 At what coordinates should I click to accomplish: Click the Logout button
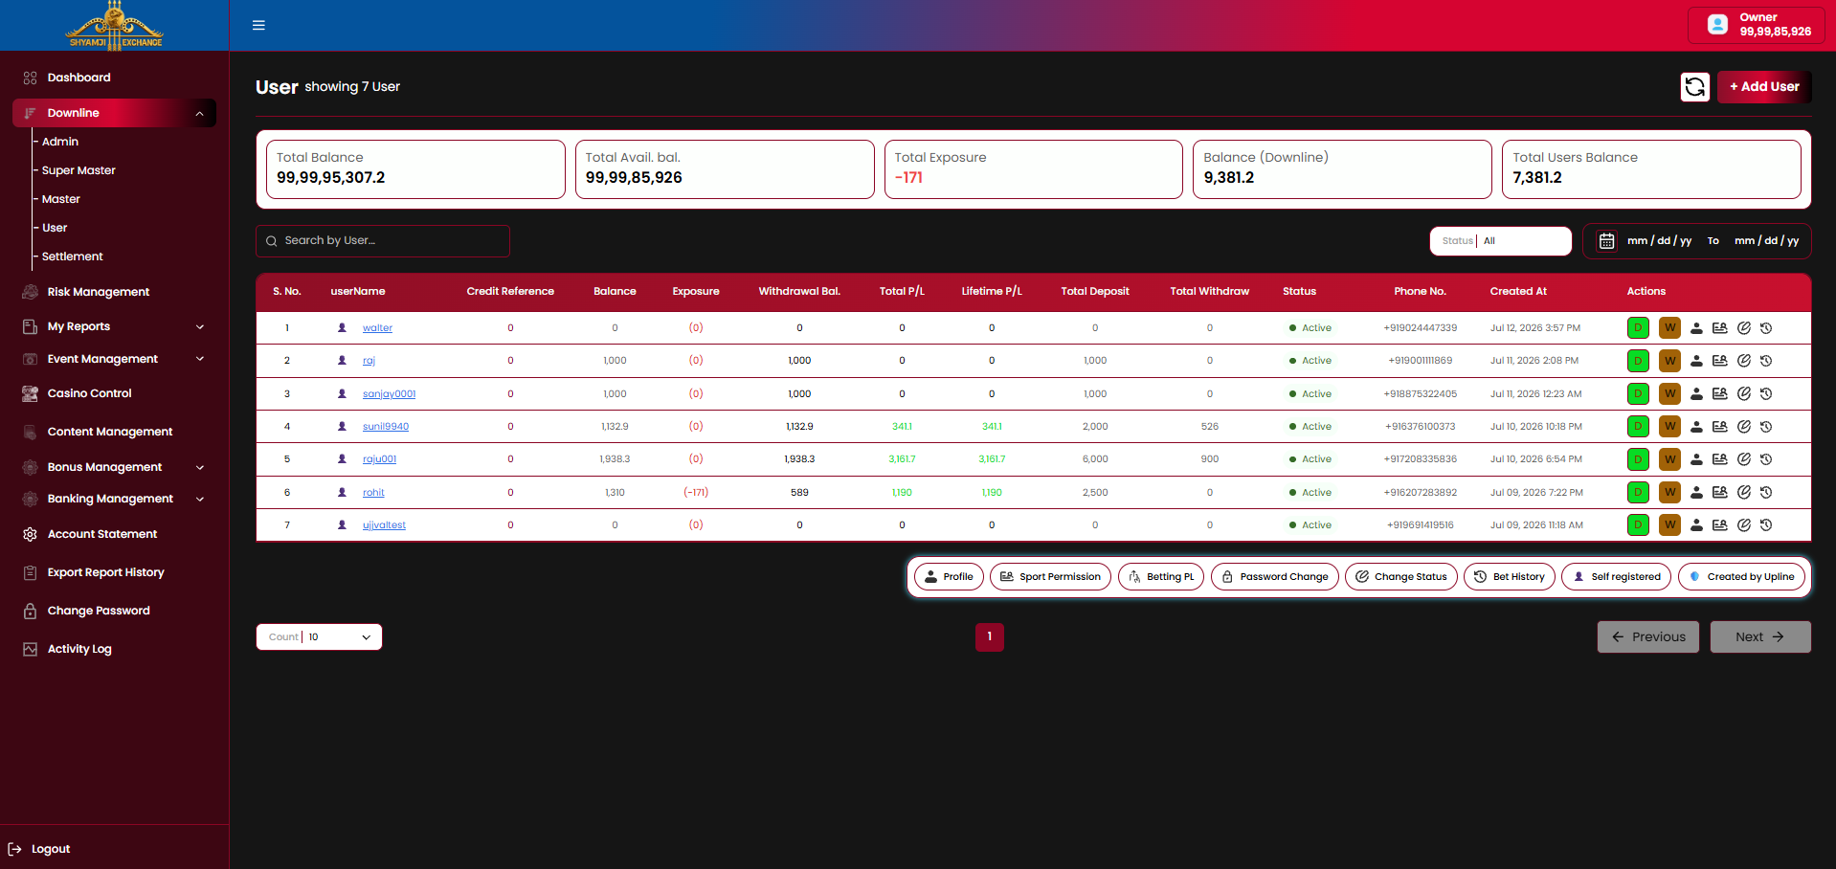pyautogui.click(x=40, y=849)
